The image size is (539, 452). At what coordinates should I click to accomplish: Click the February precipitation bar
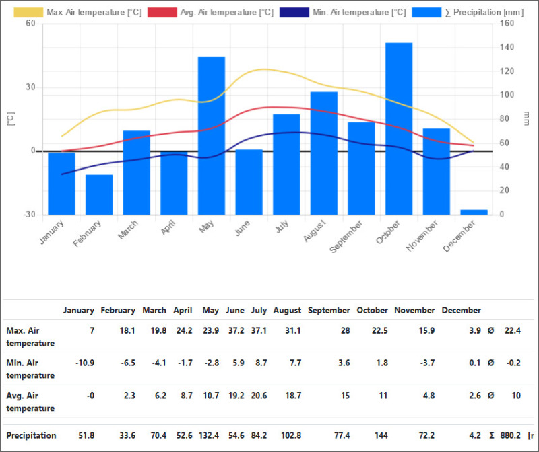pyautogui.click(x=99, y=194)
